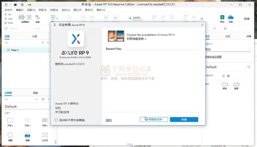
Task: Expand the Insert tool dropdown arrow
Action: pos(57,18)
